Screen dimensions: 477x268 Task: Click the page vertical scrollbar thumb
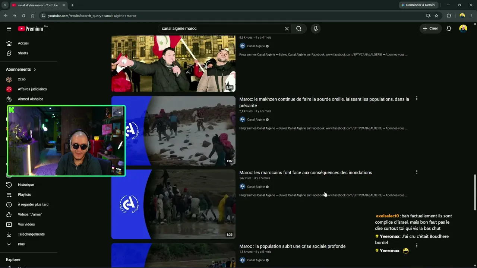475,192
